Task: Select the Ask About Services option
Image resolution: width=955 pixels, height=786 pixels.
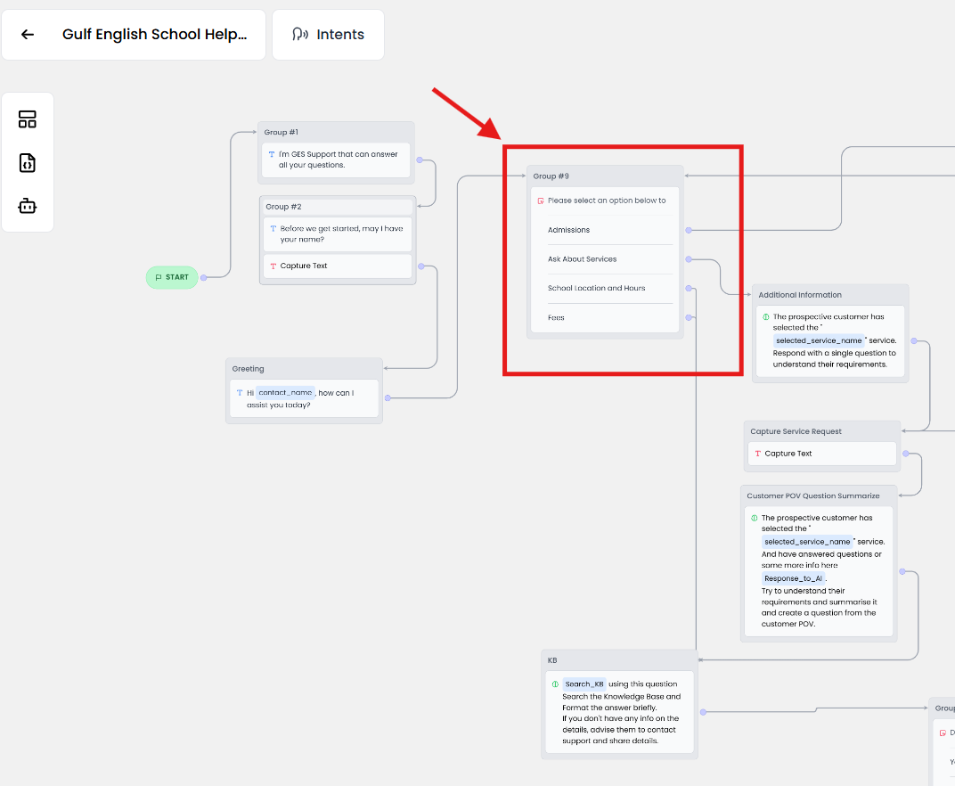Action: click(x=582, y=259)
